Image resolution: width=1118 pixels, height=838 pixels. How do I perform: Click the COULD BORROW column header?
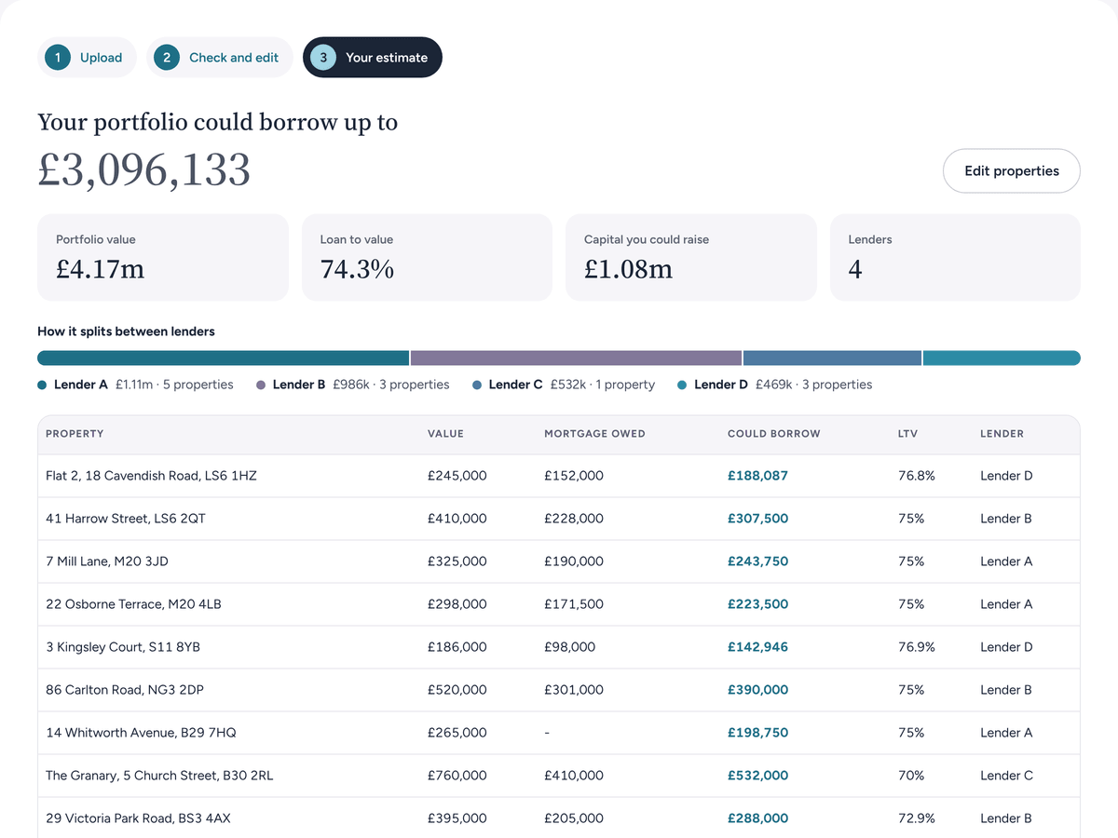(774, 434)
